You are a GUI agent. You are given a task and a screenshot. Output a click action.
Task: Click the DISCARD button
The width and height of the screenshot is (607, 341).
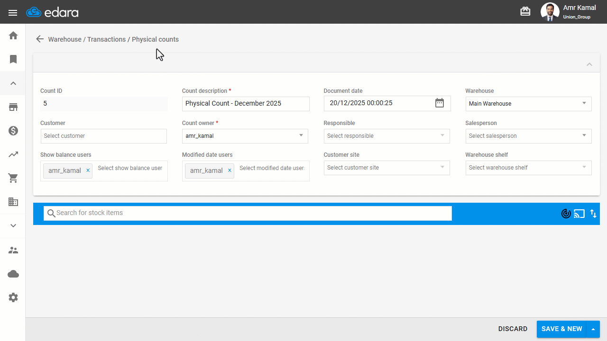pos(513,329)
